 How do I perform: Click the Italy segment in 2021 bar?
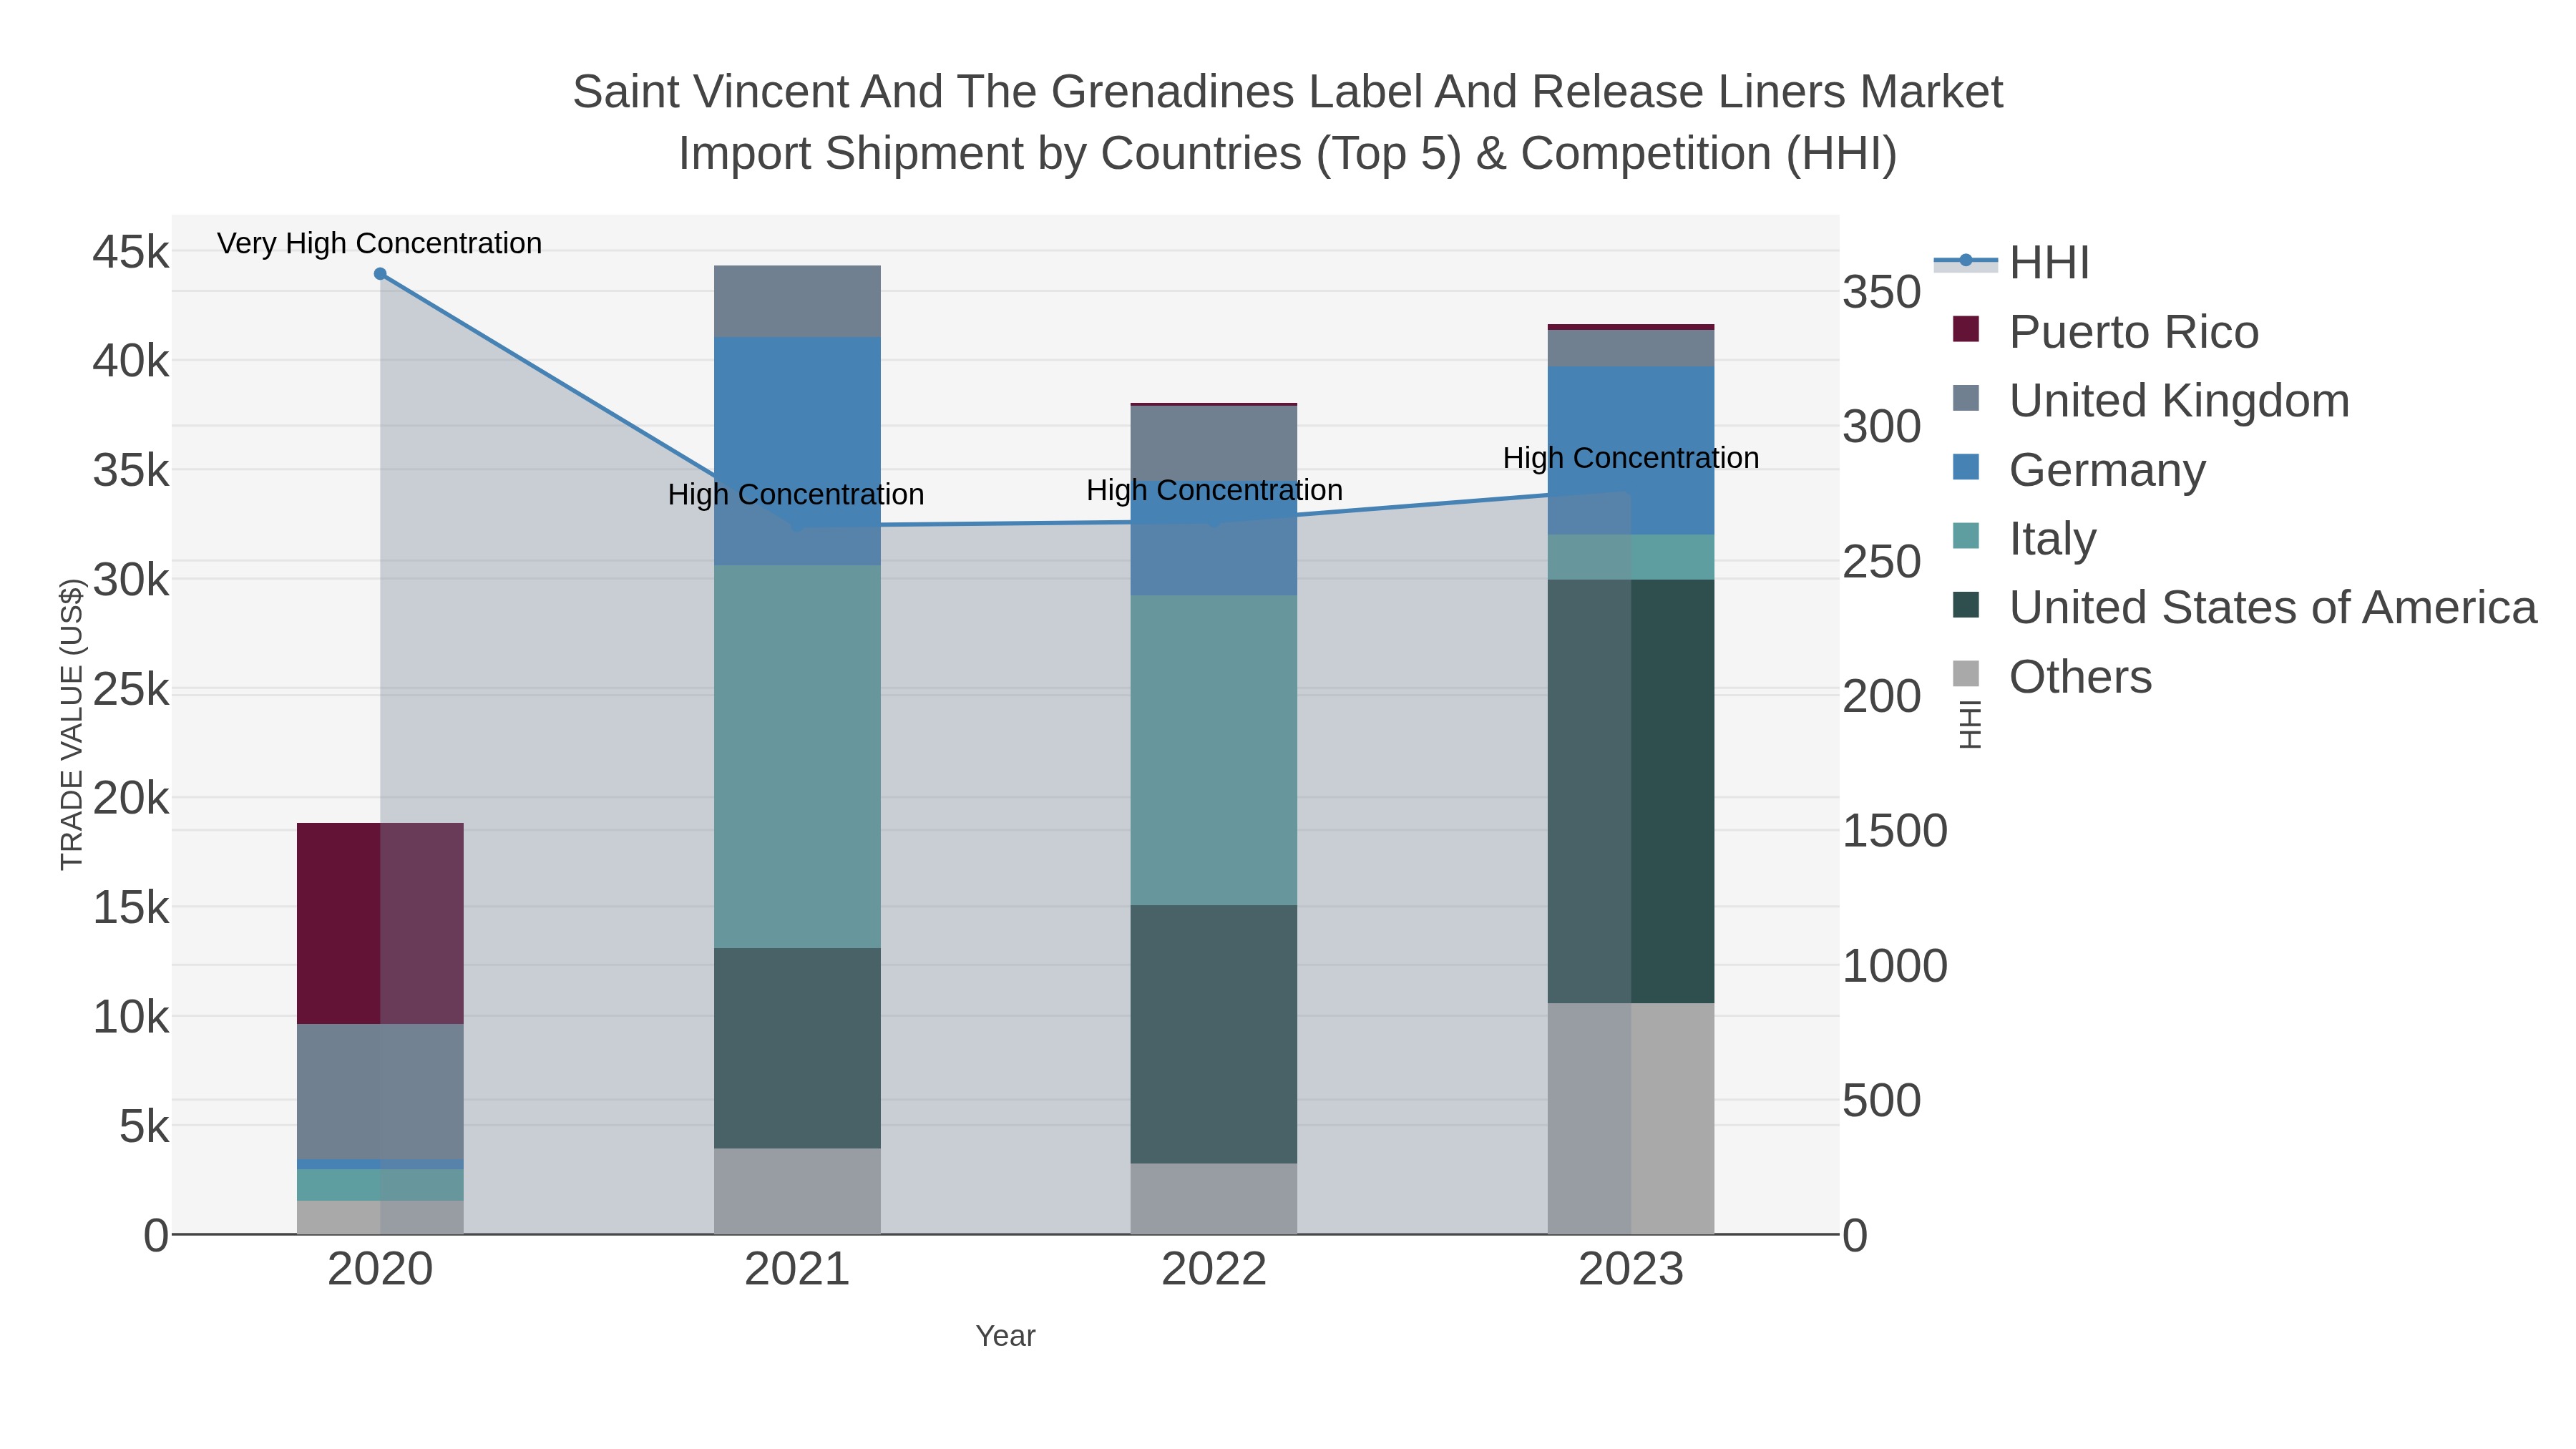click(797, 757)
